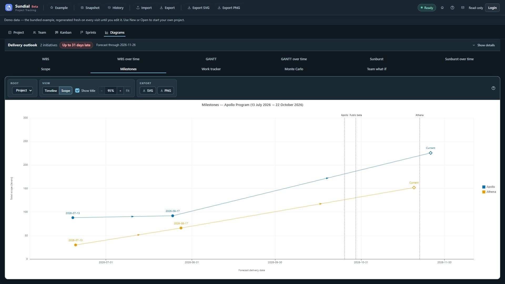Download chart as PNG in Export panel
Screen dimensions: 505x284
166,90
